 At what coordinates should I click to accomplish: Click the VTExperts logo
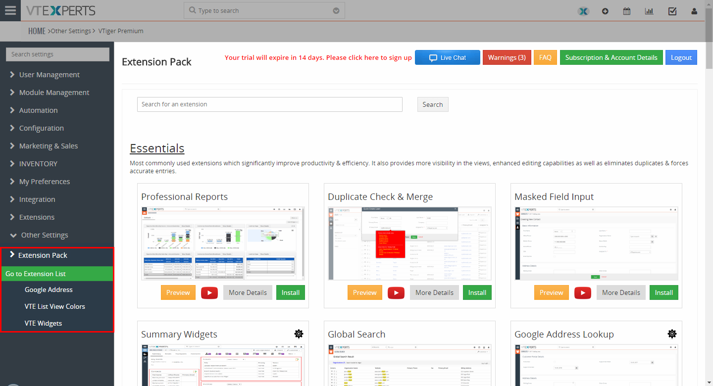(60, 10)
